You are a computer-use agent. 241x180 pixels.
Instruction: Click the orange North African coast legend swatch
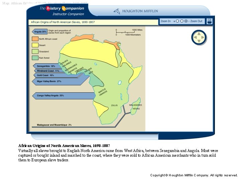point(35,39)
